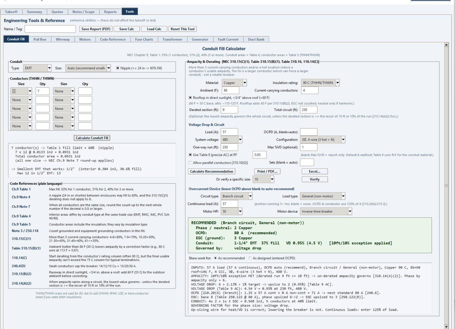Viewport: 455px width, 329px height.
Task: Open the Motor device dropdown
Action: (326, 211)
